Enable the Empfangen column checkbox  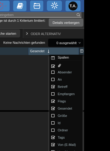click(53, 94)
